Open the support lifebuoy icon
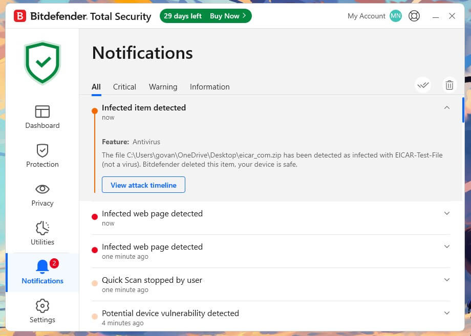471x336 pixels. click(x=414, y=16)
